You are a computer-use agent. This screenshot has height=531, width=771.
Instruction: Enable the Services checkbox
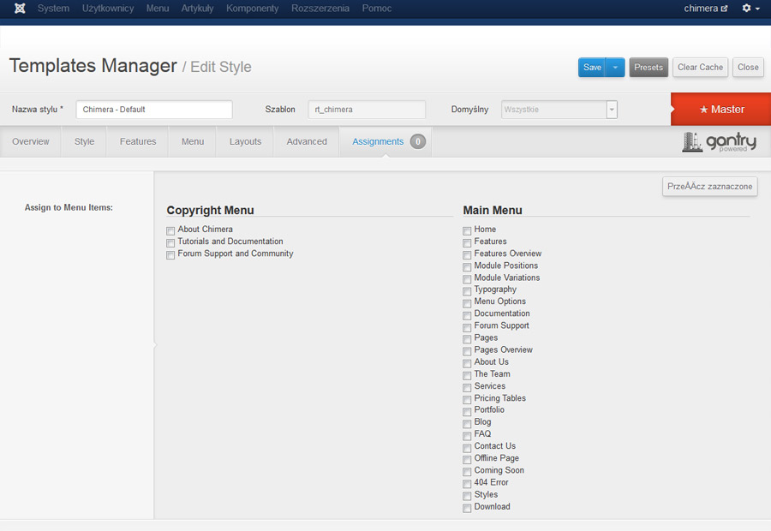[x=467, y=387]
